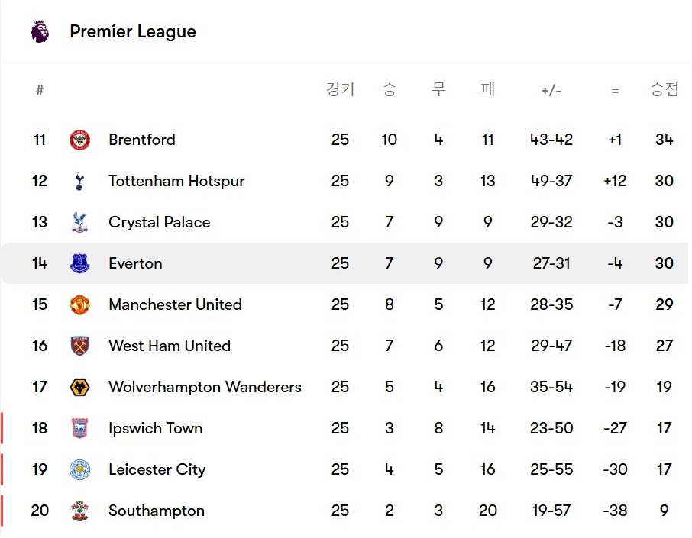Image resolution: width=692 pixels, height=538 pixels.
Task: Click the Leicester City fox crest
Action: (x=80, y=469)
